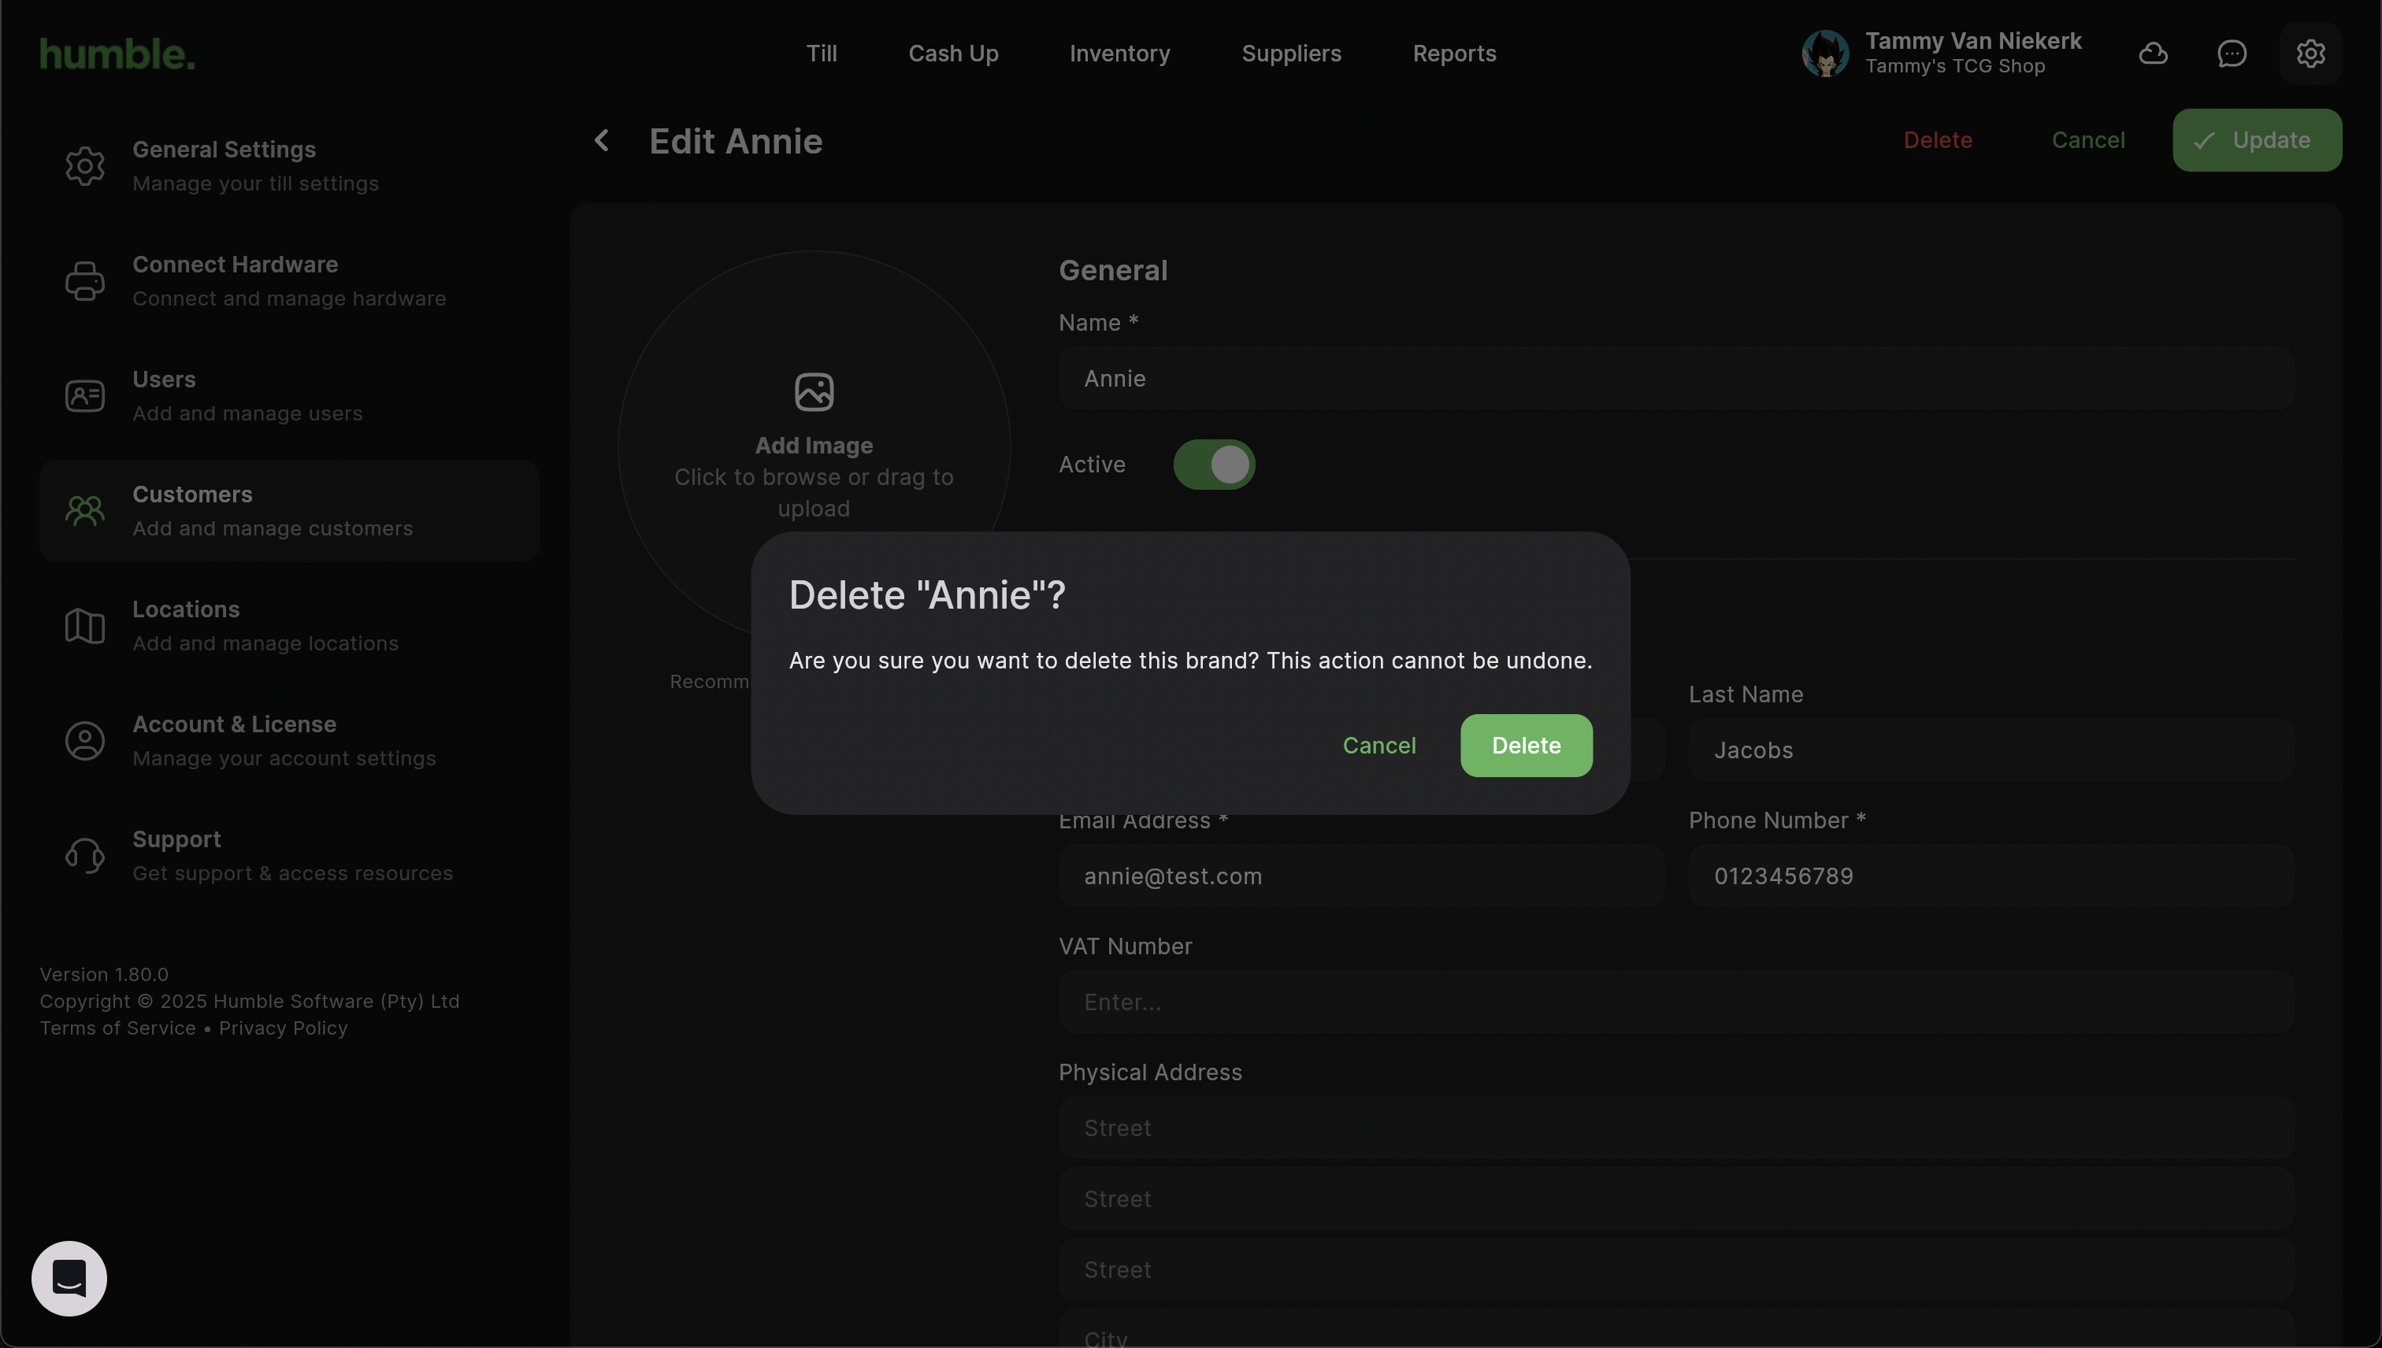Go to Cash Up tab
The image size is (2382, 1348).
[953, 54]
